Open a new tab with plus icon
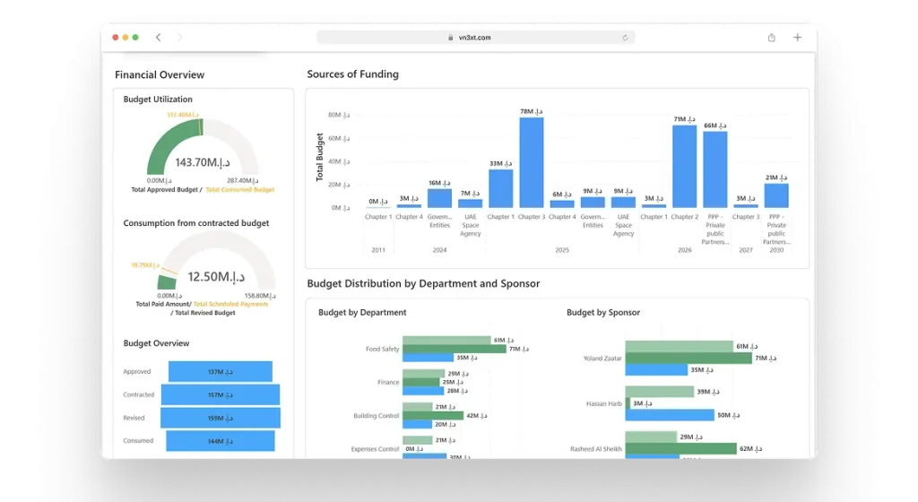 pyautogui.click(x=797, y=38)
